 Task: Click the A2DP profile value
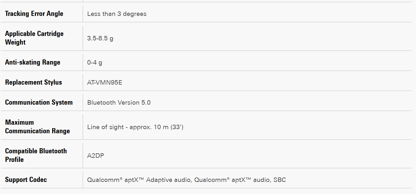coord(95,156)
